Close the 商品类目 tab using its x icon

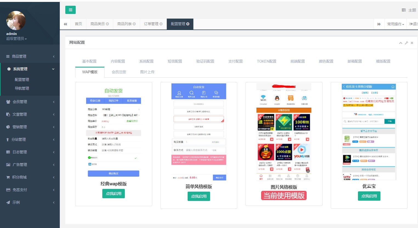[108, 24]
